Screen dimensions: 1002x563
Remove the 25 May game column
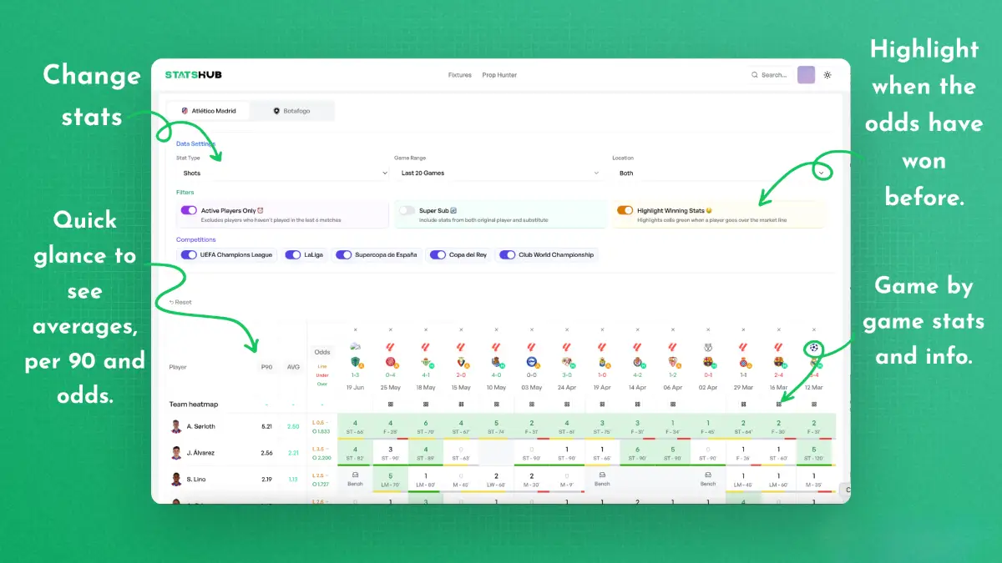390,329
